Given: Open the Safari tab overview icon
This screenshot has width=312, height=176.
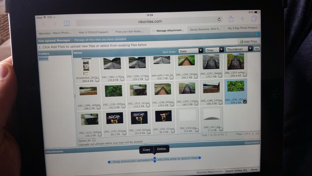Looking at the screenshot, I should point(254,19).
